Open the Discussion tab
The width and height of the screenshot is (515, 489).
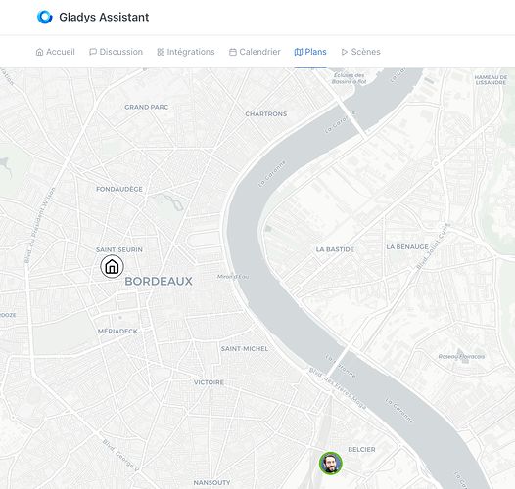(x=116, y=52)
